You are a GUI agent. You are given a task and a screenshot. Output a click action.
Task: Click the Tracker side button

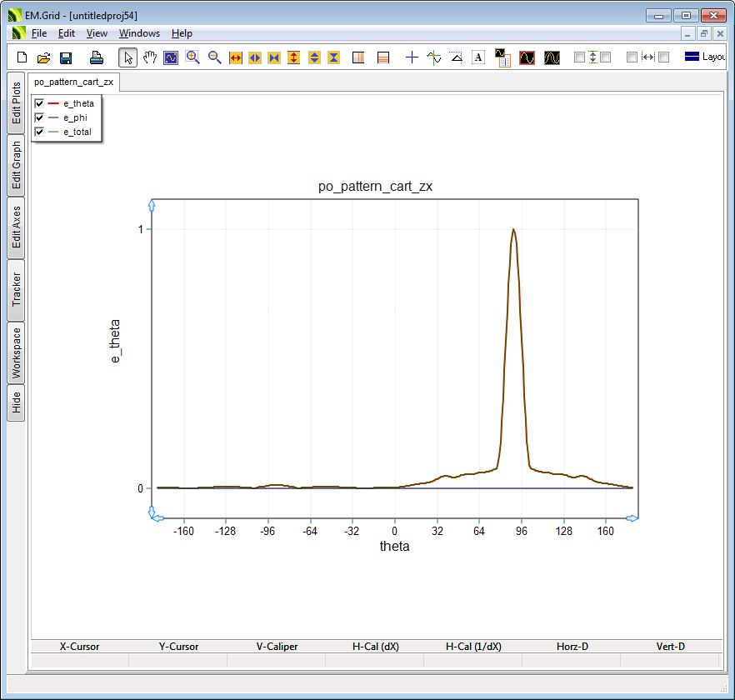point(16,290)
